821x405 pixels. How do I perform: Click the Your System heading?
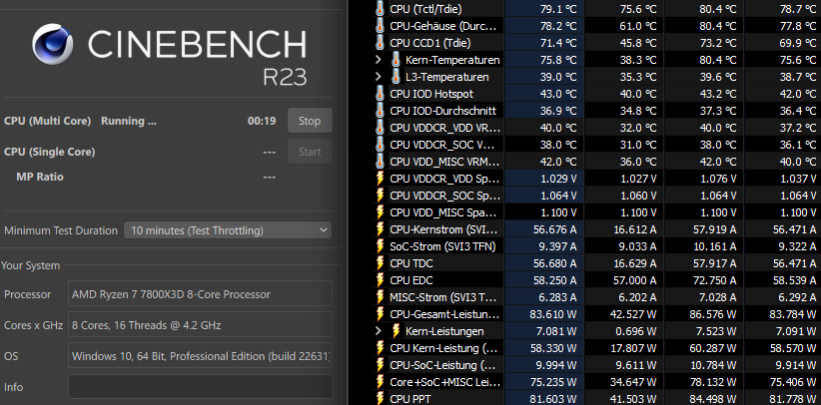click(x=30, y=265)
